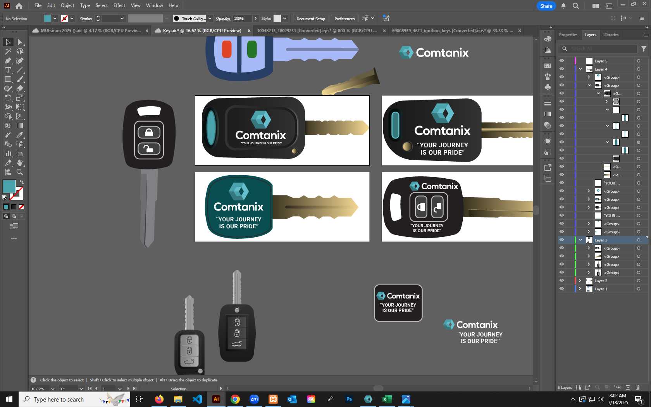Hide Layer 3 visibility eye

pyautogui.click(x=561, y=240)
